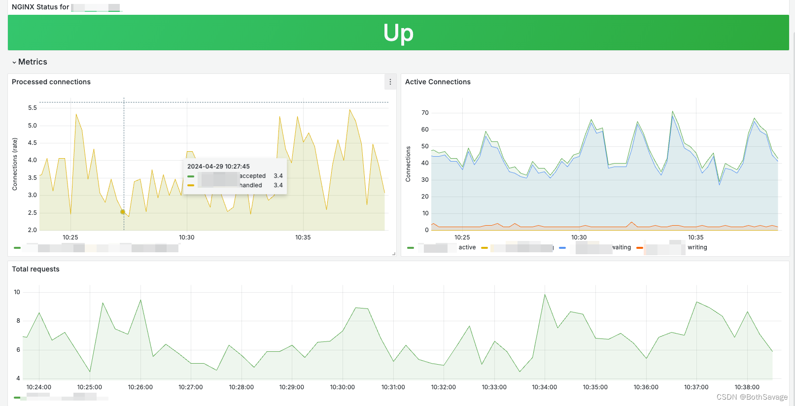
Task: Toggle the writing series in legend
Action: 697,247
